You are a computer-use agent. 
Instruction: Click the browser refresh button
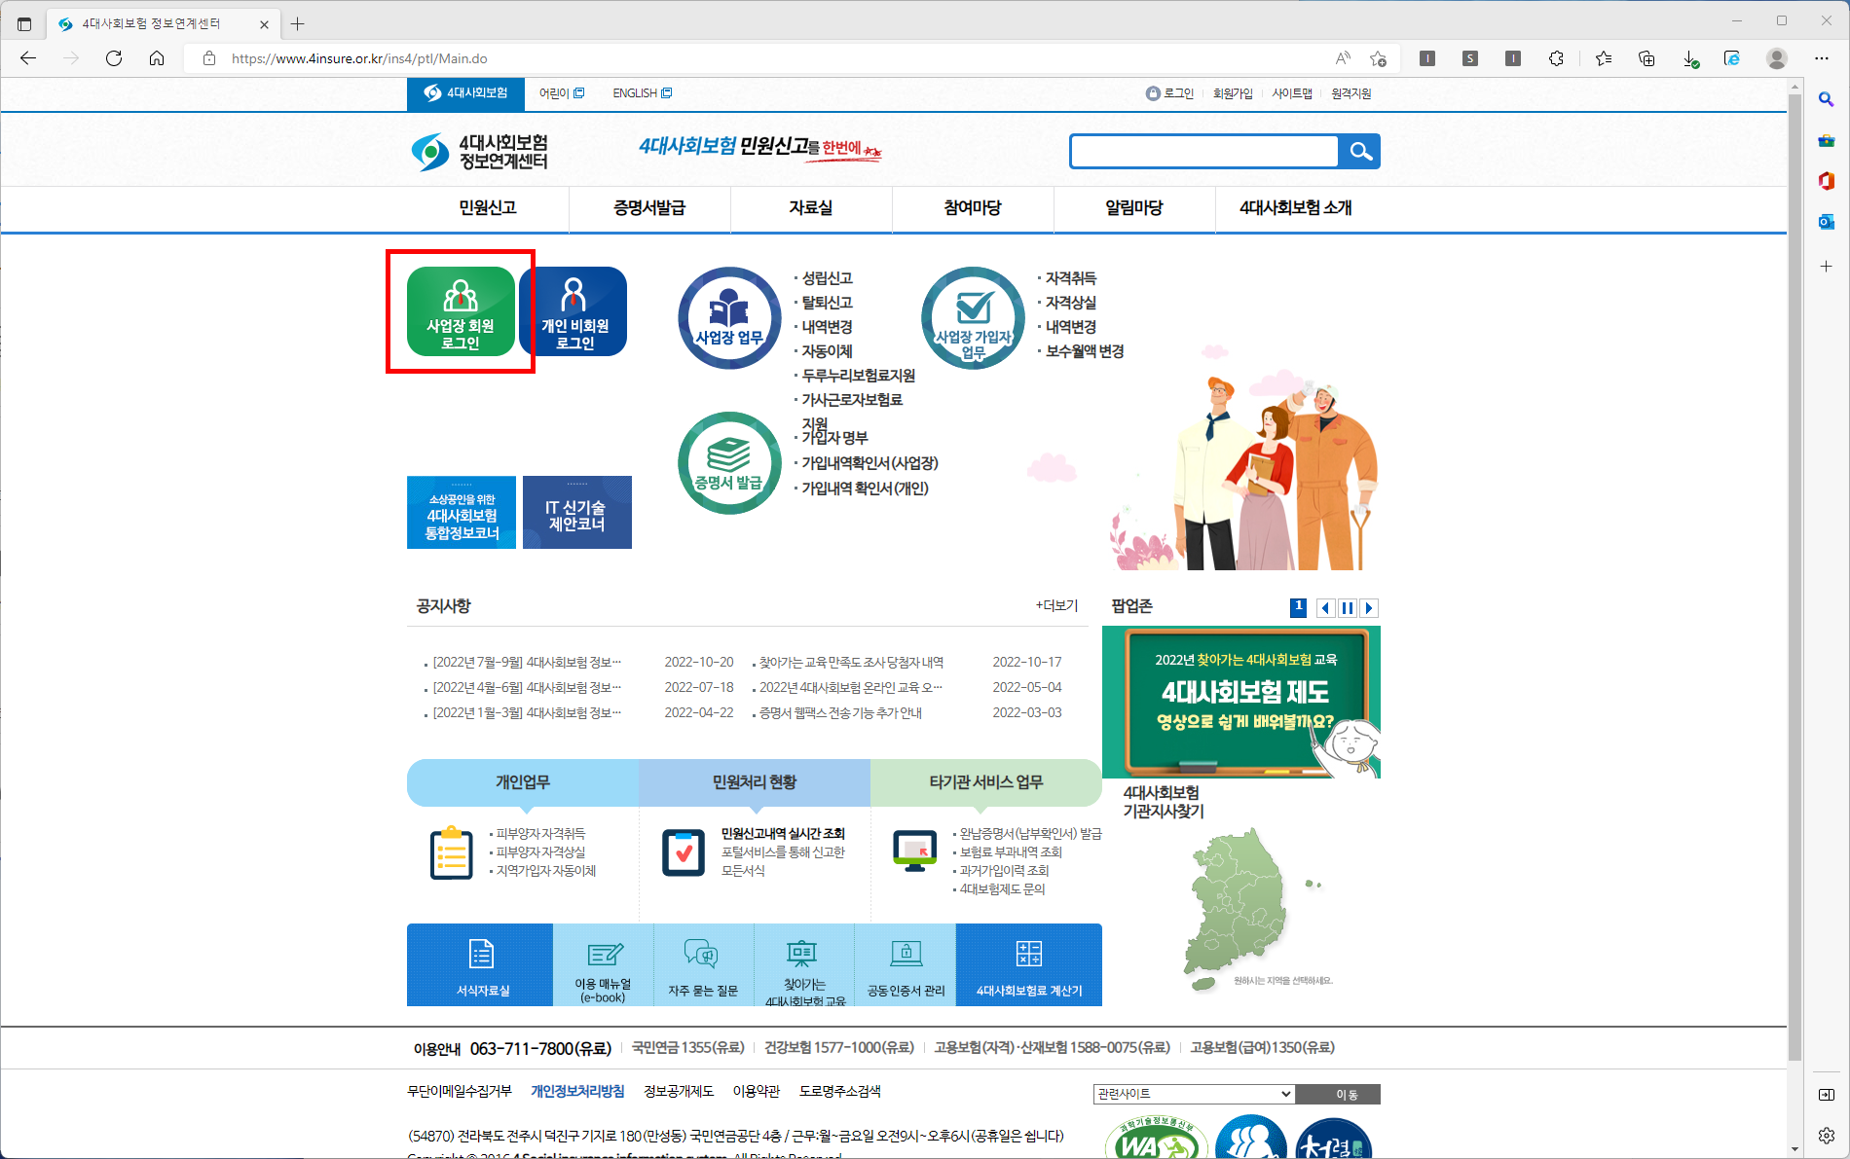point(114,58)
